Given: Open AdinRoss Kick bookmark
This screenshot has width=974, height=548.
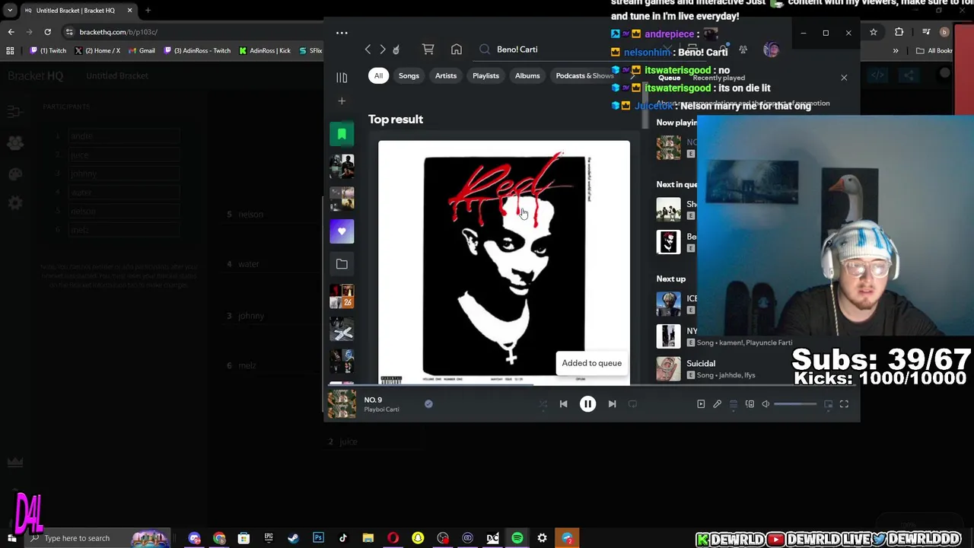Looking at the screenshot, I should [x=265, y=50].
